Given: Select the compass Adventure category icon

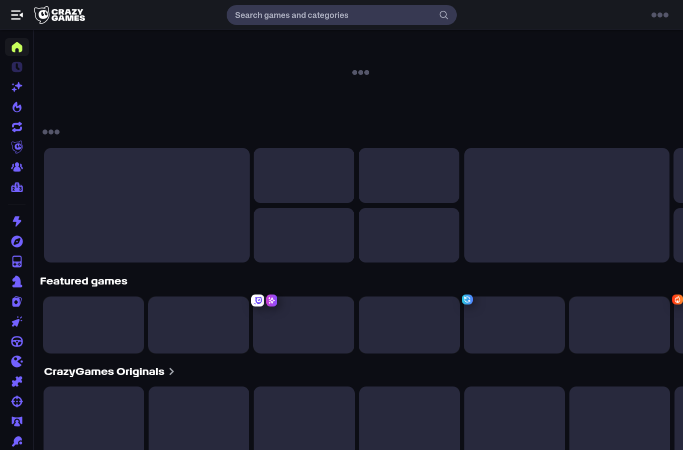Looking at the screenshot, I should point(17,241).
